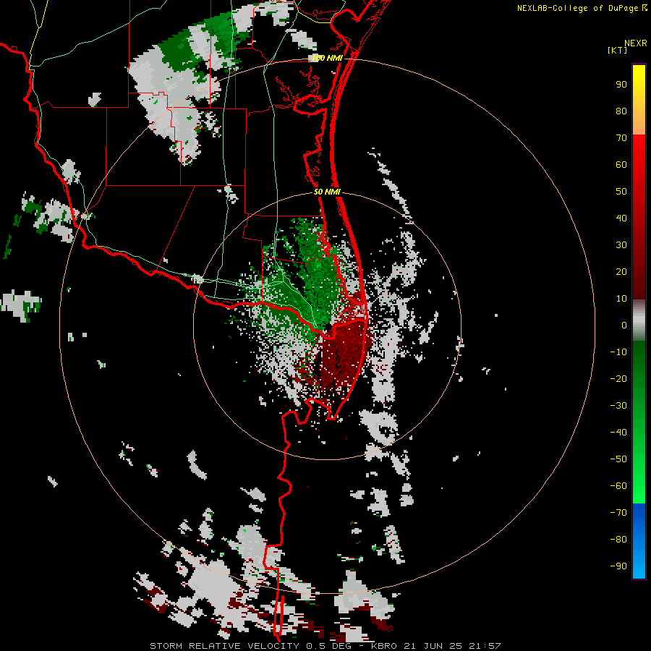The width and height of the screenshot is (651, 651).
Task: Click the NEXR label above color scale
Action: click(636, 43)
